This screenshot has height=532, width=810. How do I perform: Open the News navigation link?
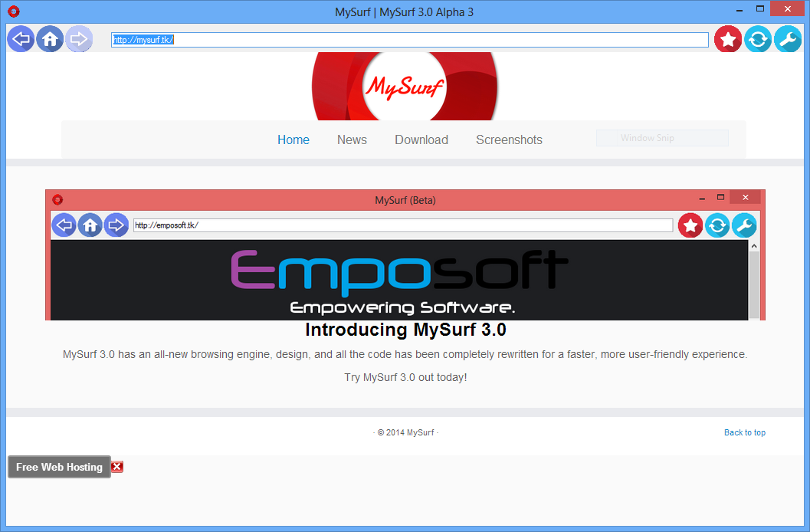352,140
